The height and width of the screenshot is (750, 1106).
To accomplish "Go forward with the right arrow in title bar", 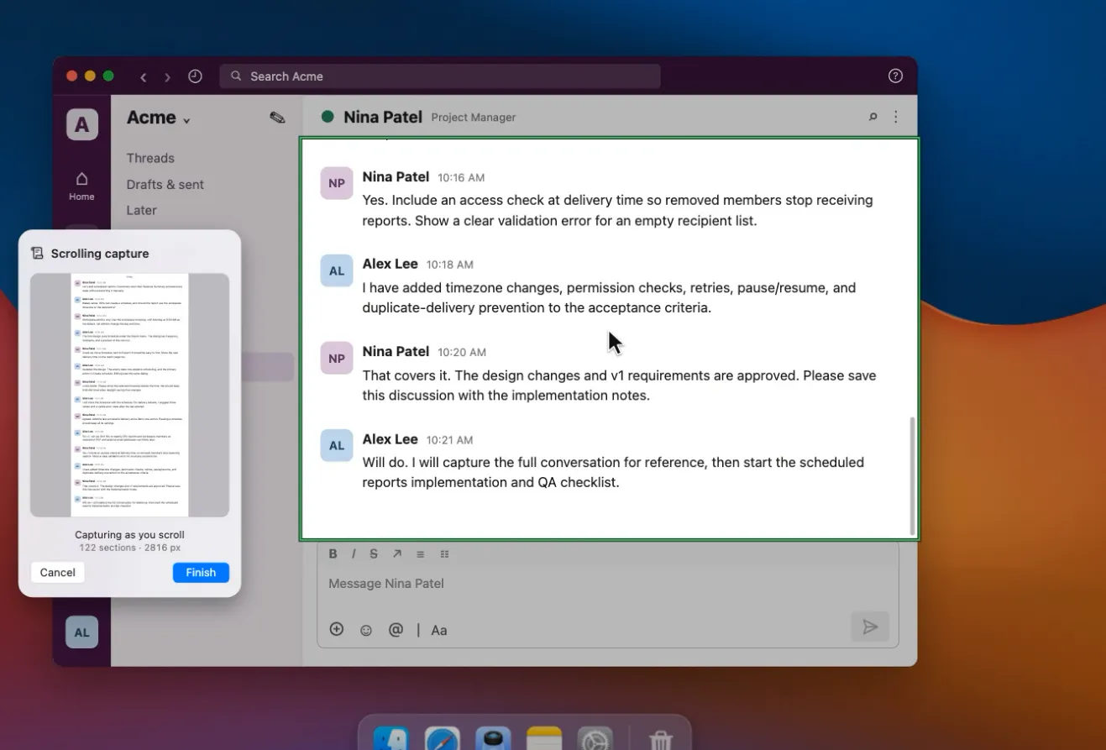I will pyautogui.click(x=167, y=77).
